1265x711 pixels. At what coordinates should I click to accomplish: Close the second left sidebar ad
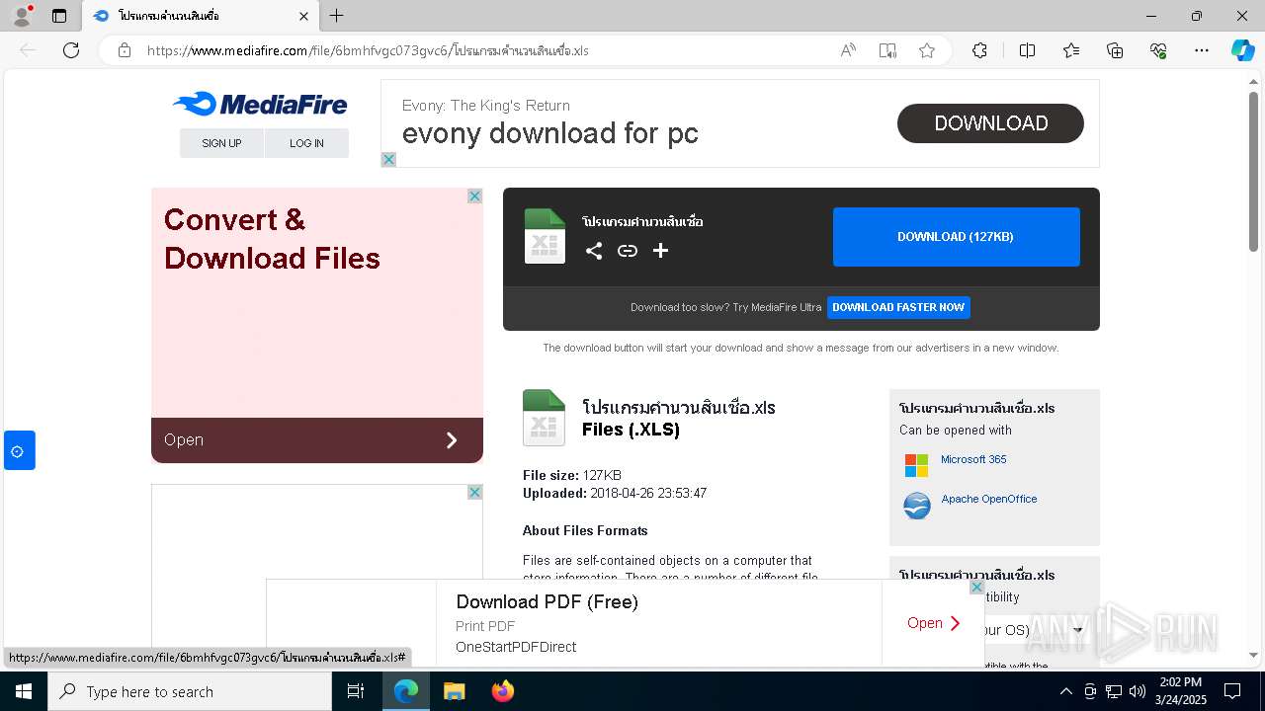click(474, 492)
